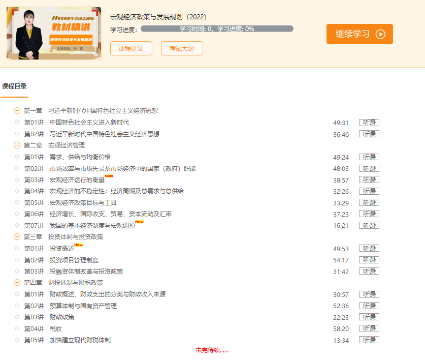Click 听课 for 加快建立现代财税体制

(369, 340)
